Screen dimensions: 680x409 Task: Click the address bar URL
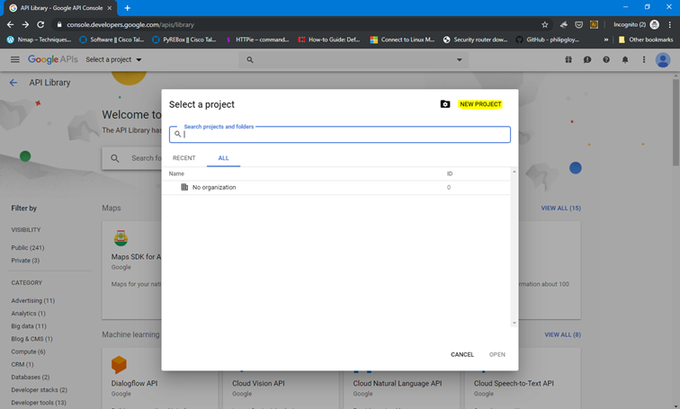pos(130,24)
